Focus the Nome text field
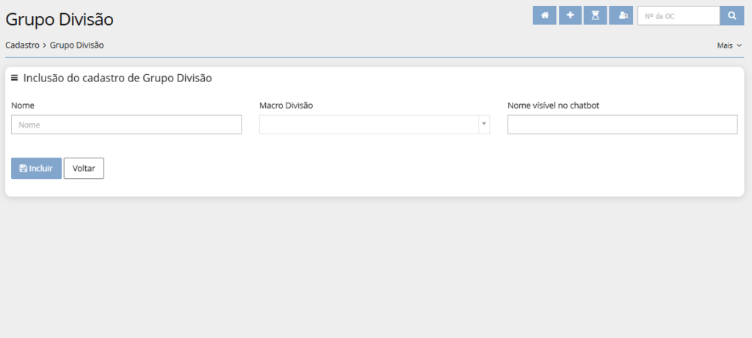Viewport: 752px width, 338px height. (x=126, y=125)
